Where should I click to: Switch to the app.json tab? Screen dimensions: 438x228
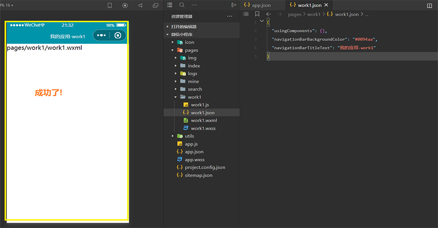coord(257,5)
